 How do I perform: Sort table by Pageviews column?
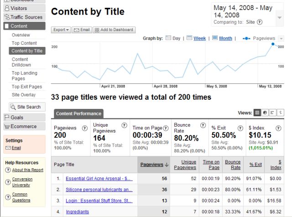(152, 165)
